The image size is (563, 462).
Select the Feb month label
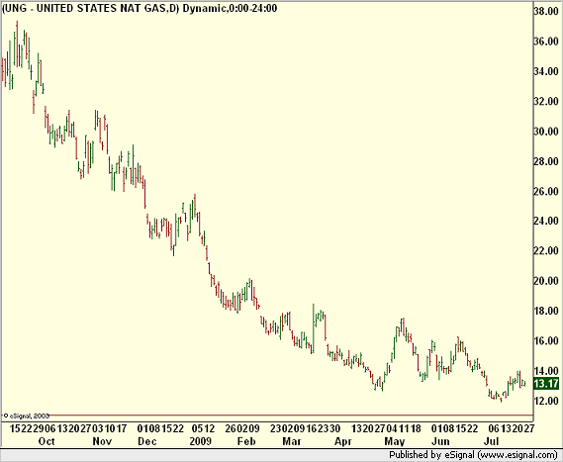(x=246, y=441)
